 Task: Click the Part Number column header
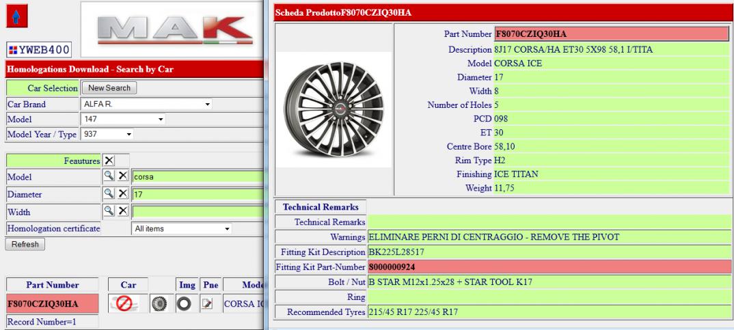pos(53,285)
